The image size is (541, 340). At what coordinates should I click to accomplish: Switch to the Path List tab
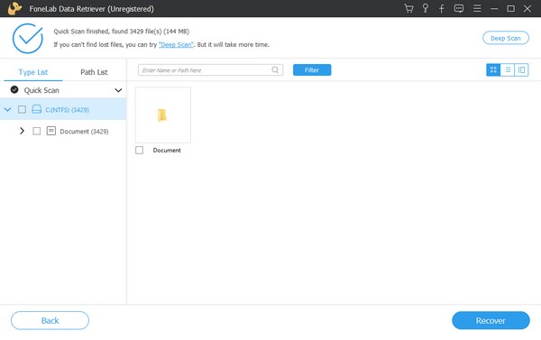94,72
